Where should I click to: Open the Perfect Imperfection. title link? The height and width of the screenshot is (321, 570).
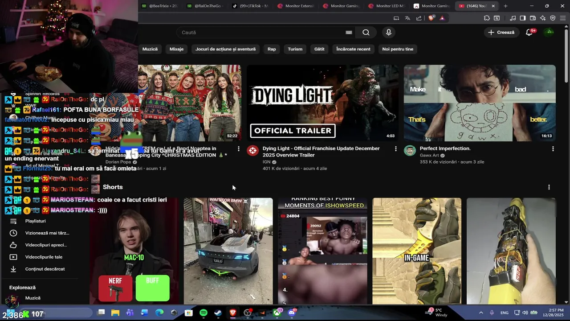pyautogui.click(x=445, y=148)
